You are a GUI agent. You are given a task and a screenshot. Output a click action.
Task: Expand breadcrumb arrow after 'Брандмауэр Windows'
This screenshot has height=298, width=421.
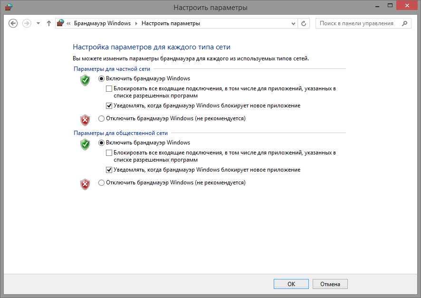[136, 23]
